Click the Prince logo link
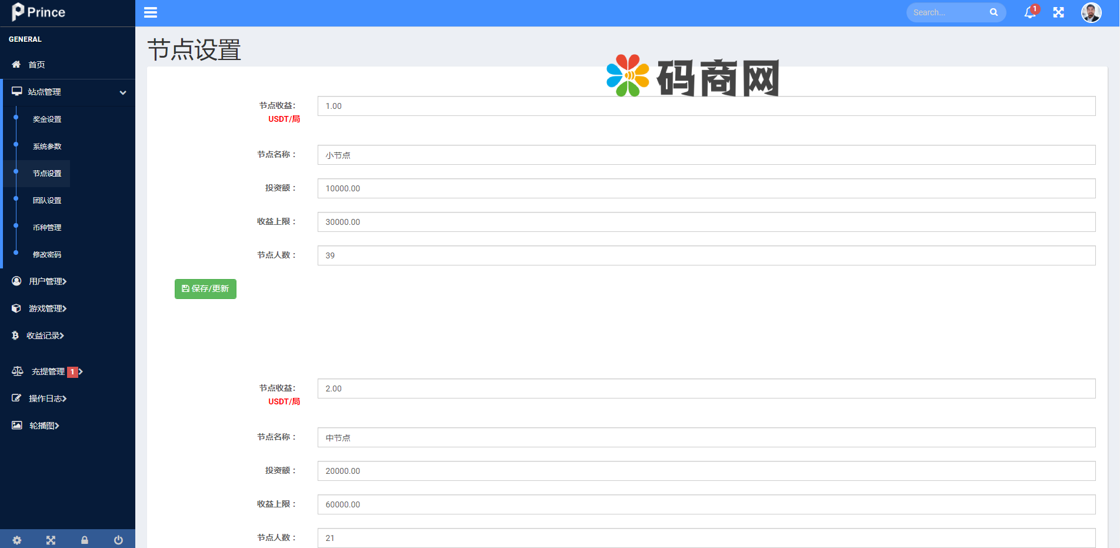 coord(39,12)
